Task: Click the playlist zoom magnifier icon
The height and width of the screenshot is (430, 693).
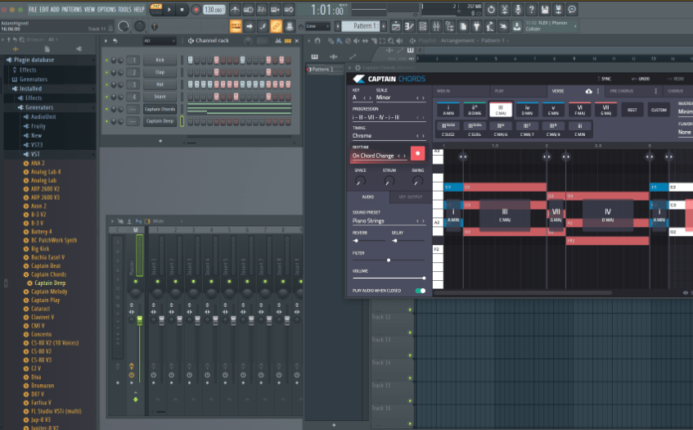Action: (391, 41)
